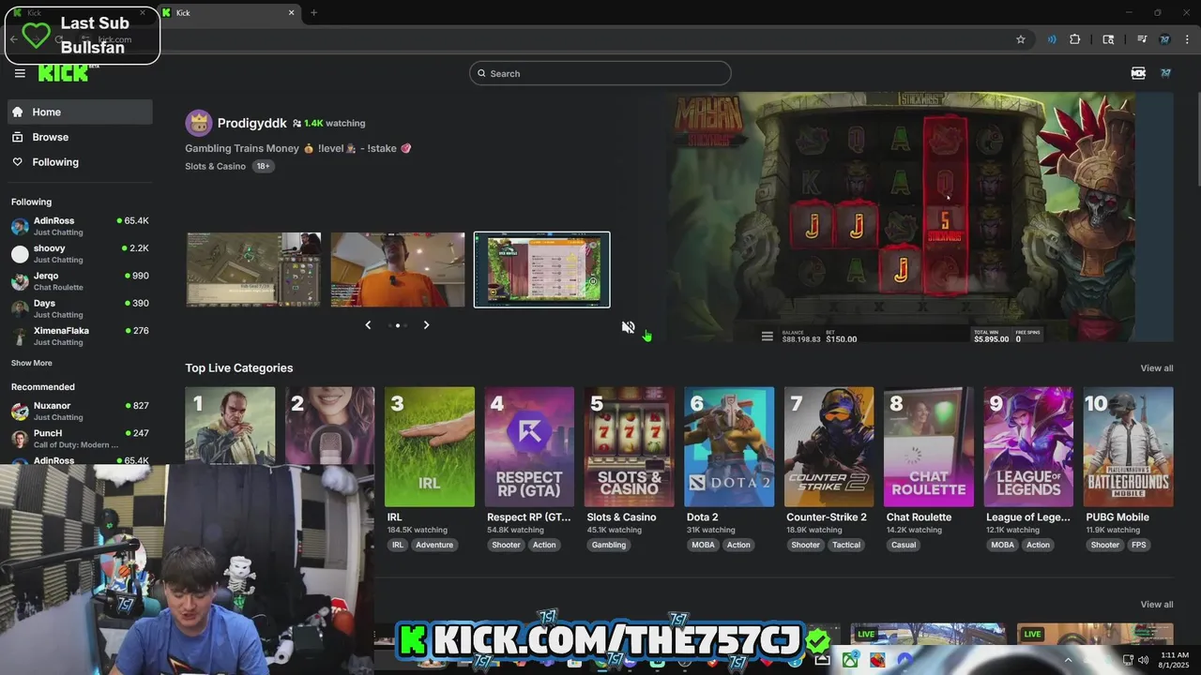This screenshot has height=675, width=1201.
Task: Open the browser media controls icon
Action: point(1142,39)
